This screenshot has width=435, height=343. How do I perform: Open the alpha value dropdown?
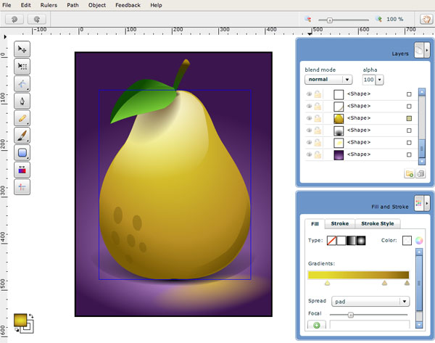(x=380, y=80)
